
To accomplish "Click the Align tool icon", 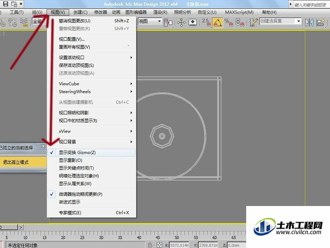I will tap(321, 22).
